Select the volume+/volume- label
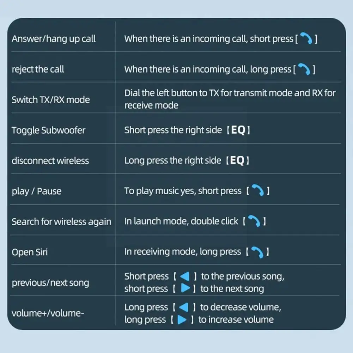 point(48,313)
